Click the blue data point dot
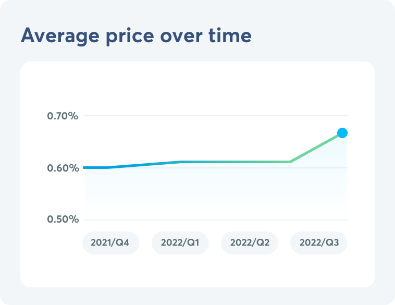 (342, 133)
